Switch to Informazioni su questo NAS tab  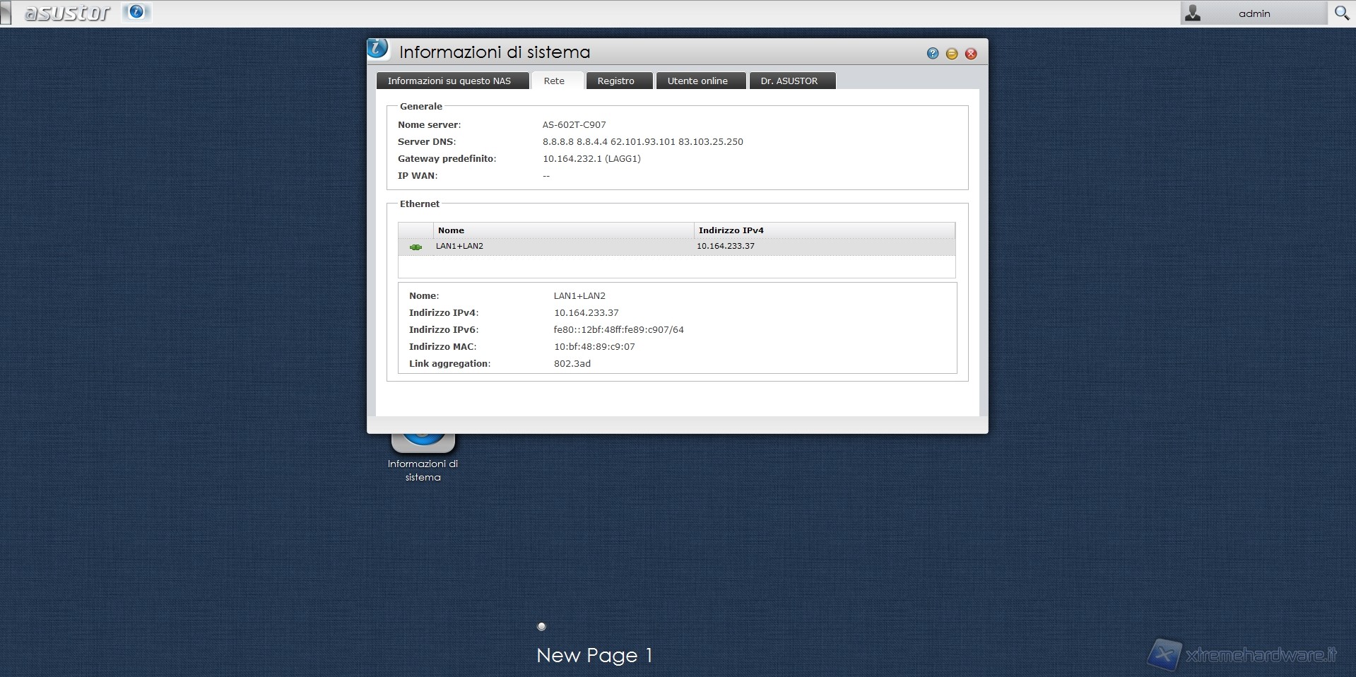click(449, 81)
